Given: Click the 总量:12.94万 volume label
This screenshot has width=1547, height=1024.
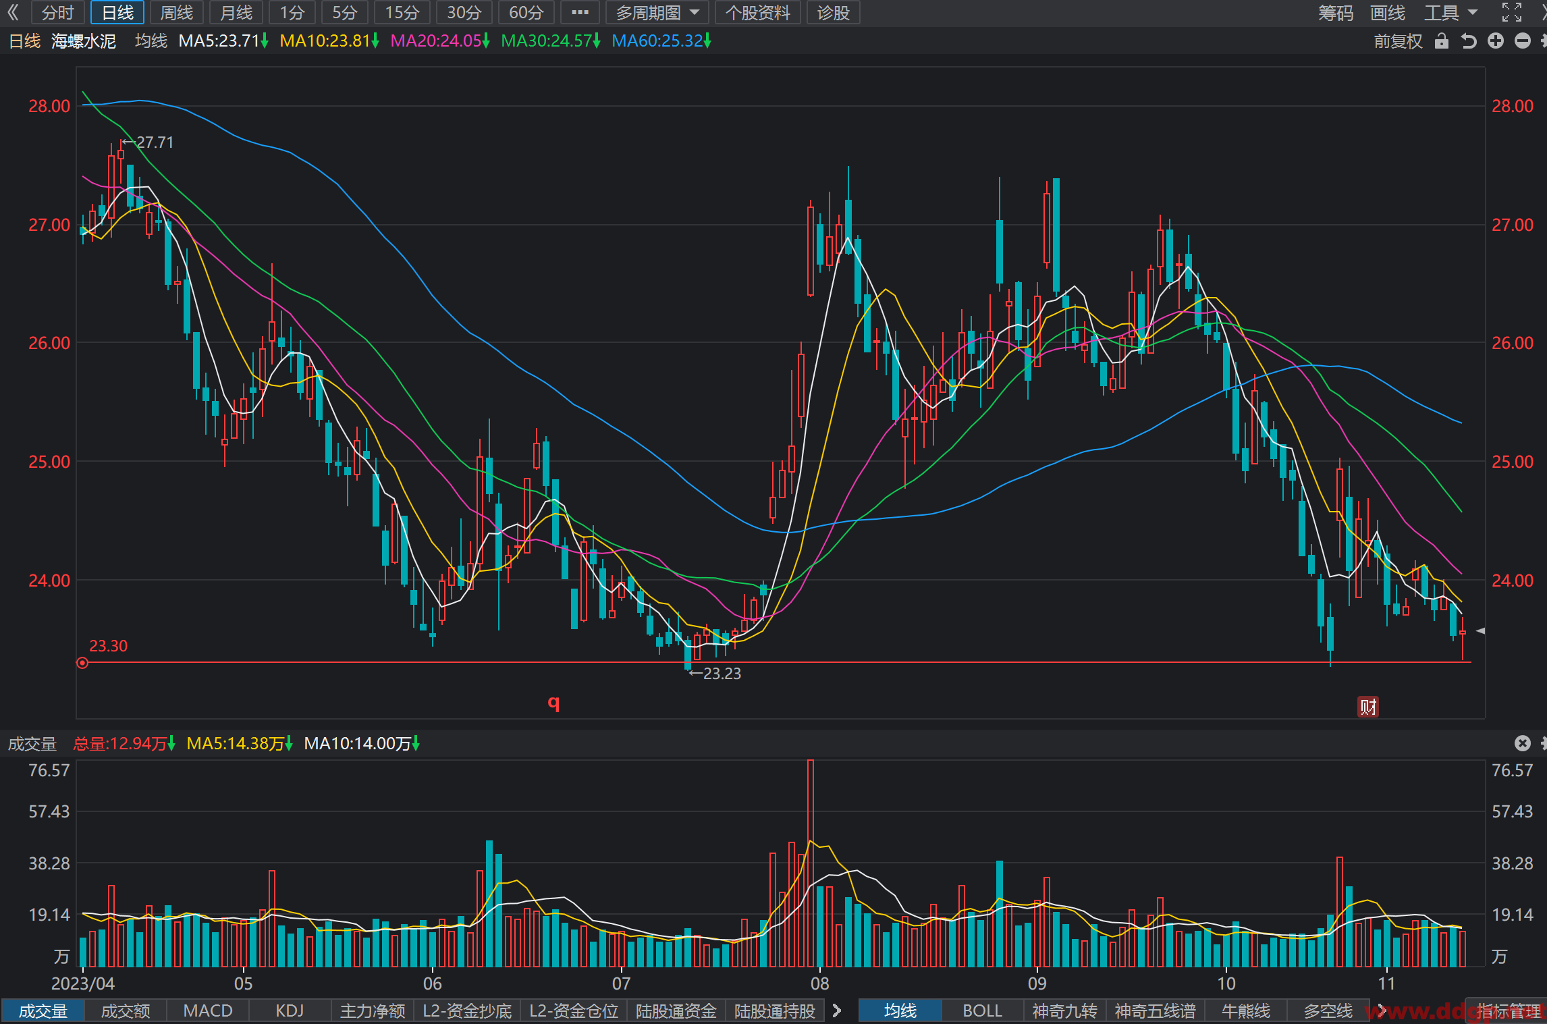Looking at the screenshot, I should [124, 744].
